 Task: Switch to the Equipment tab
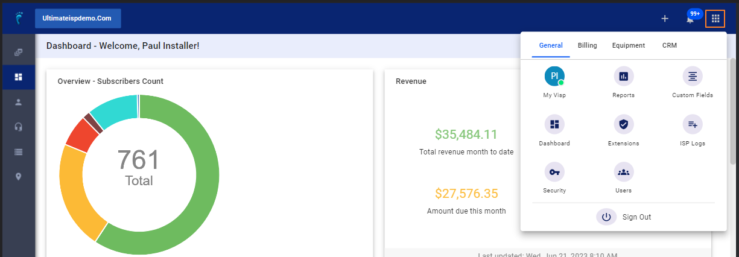pyautogui.click(x=629, y=45)
